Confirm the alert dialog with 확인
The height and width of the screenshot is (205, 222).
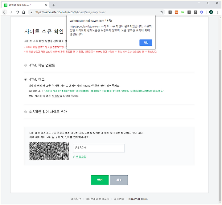[x=146, y=43]
